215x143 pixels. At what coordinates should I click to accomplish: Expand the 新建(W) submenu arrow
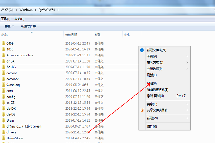coord(187,118)
